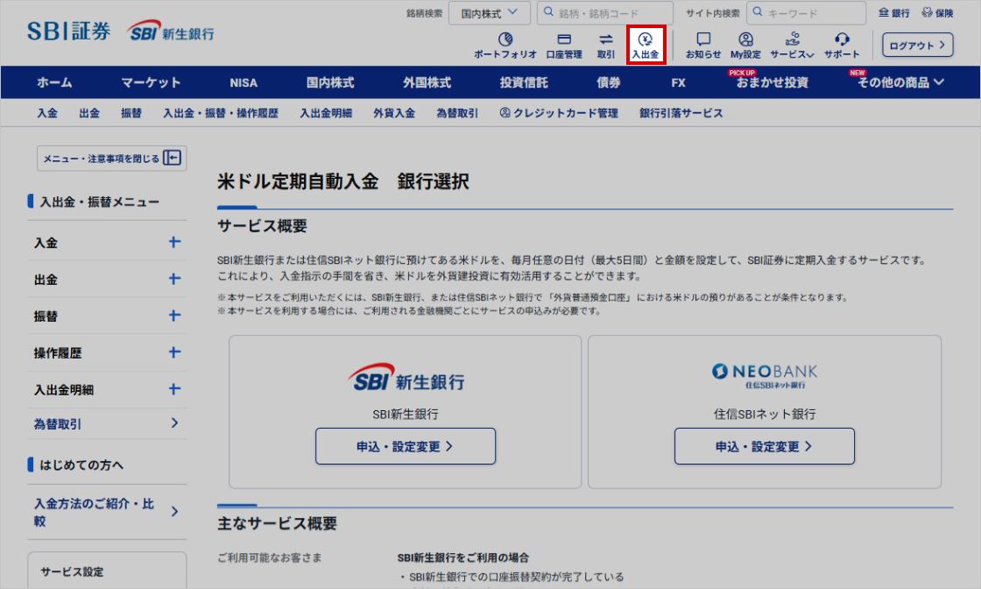This screenshot has height=589, width=981.
Task: Collapse menu with メニュー・注意事項を閉じる button
Action: point(112,158)
